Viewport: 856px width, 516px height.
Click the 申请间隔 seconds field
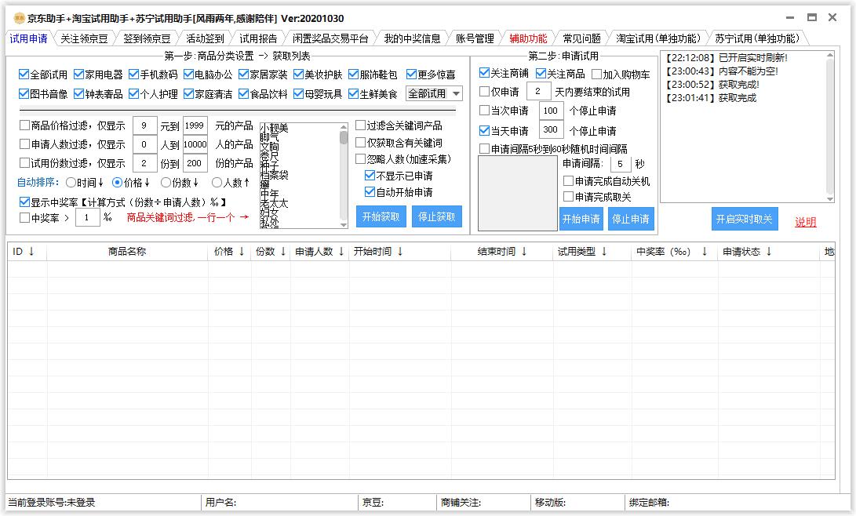point(621,164)
